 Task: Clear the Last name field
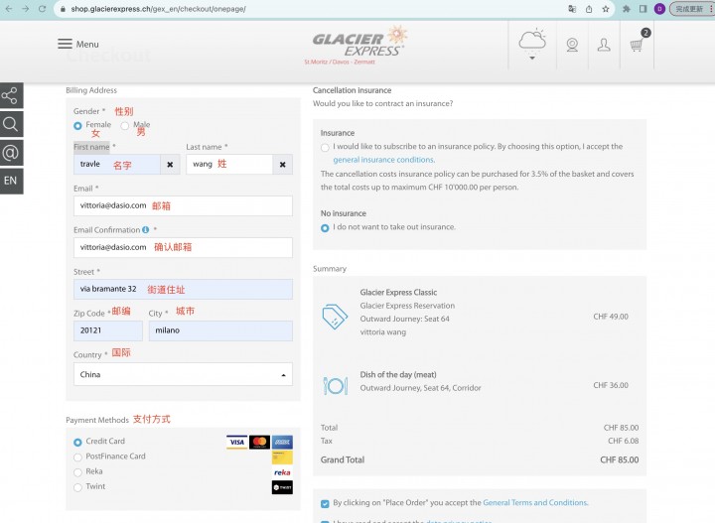click(283, 165)
